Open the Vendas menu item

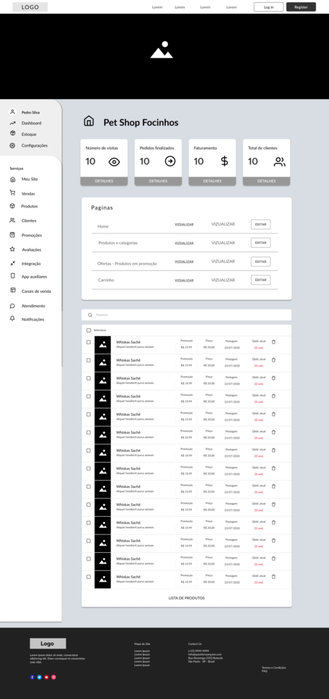pos(28,193)
